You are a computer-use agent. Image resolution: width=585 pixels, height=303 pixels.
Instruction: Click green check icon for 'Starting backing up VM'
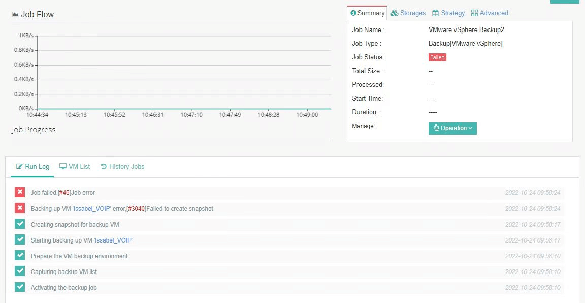[20, 239]
